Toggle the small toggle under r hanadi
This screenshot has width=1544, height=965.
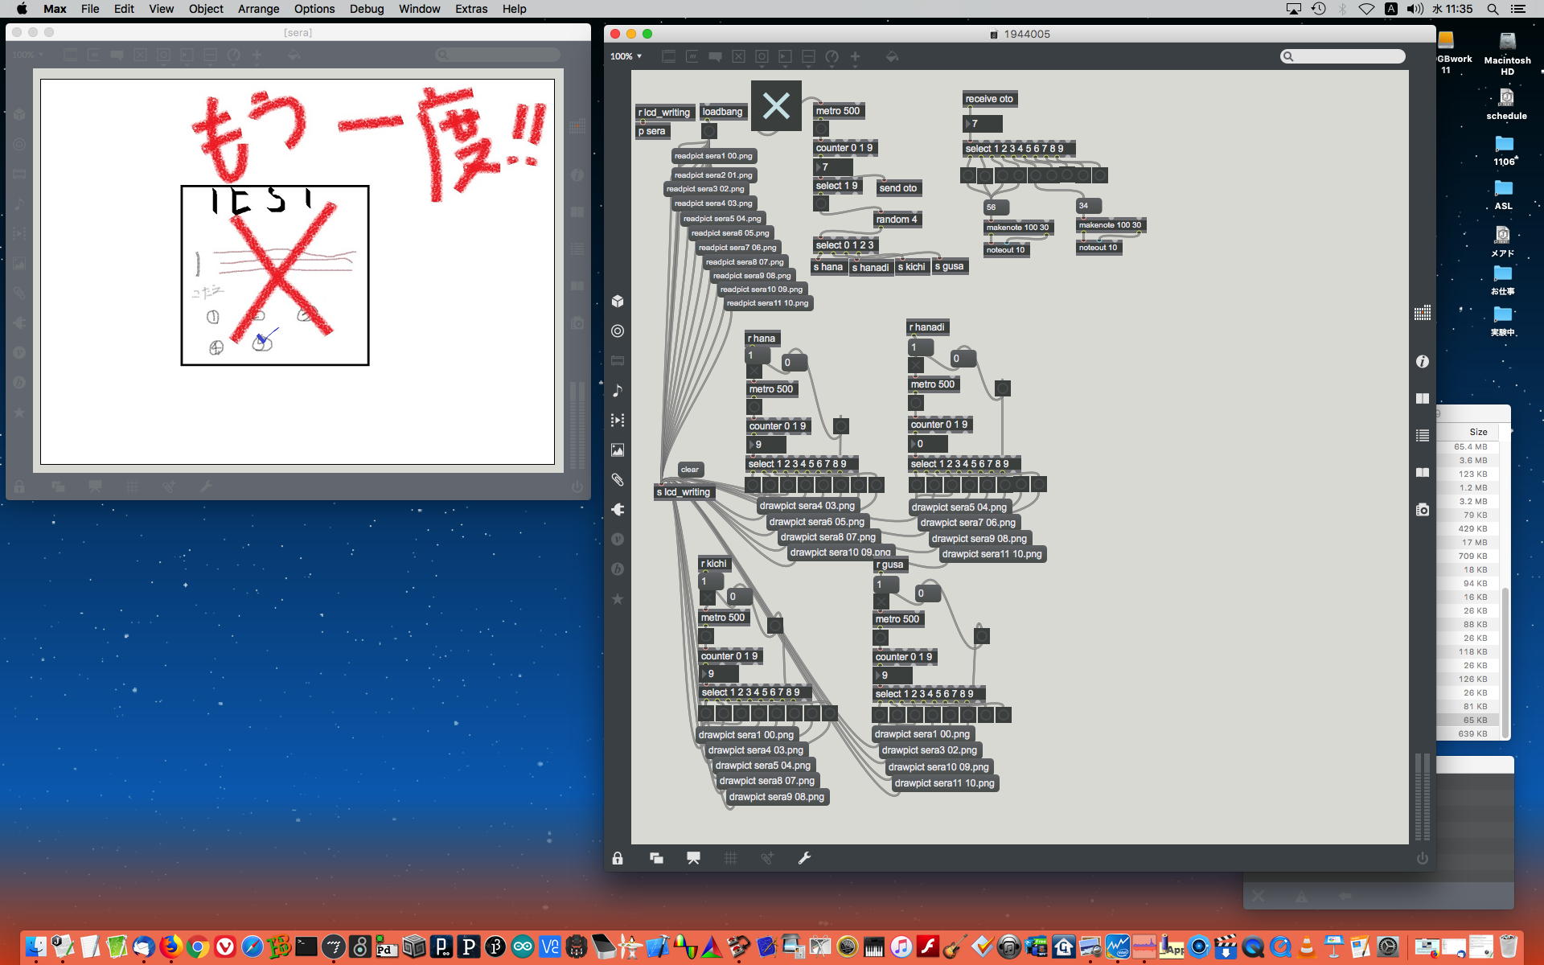(x=916, y=365)
